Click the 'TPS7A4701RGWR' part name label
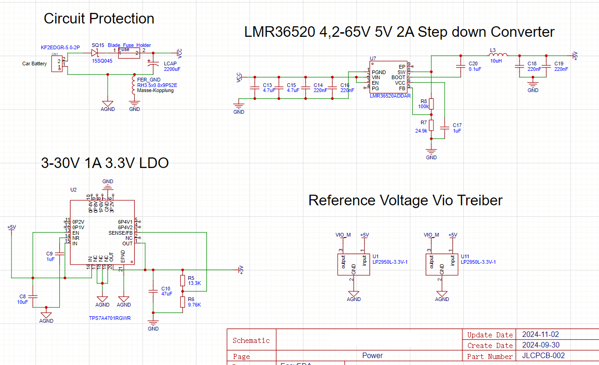599x365 pixels. (110, 318)
